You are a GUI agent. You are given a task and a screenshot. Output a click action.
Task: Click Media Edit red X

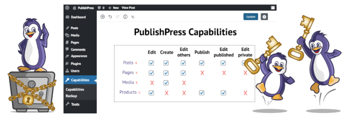152,83
